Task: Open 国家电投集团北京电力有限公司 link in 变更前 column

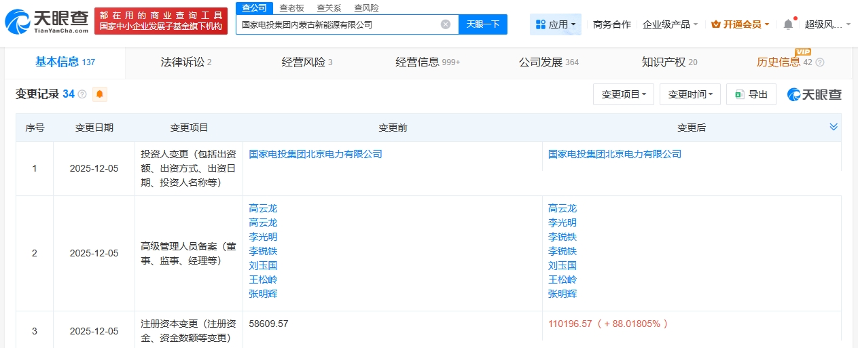Action: coord(315,154)
